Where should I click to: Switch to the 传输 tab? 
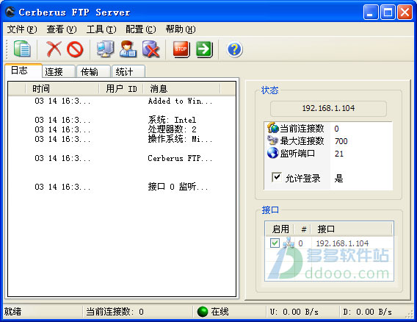click(x=93, y=71)
